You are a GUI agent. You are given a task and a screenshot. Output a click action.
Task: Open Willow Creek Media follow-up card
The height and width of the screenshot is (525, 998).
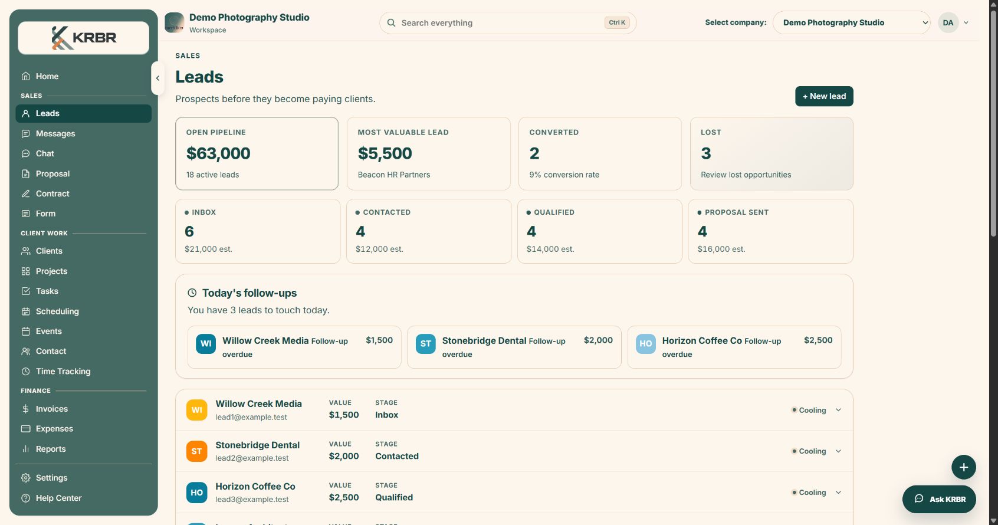[294, 347]
